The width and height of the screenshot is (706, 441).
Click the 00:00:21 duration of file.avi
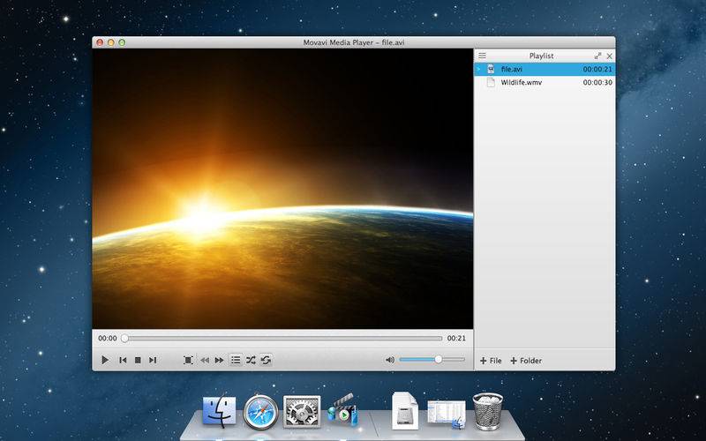click(597, 70)
